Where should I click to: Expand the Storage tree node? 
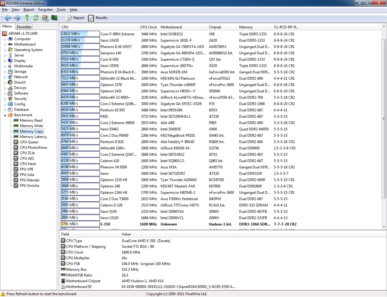click(5, 72)
